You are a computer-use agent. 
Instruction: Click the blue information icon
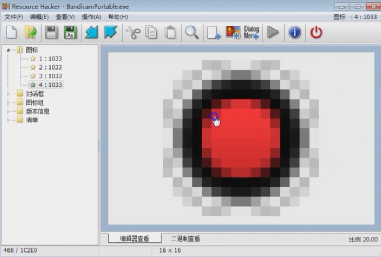(x=295, y=32)
